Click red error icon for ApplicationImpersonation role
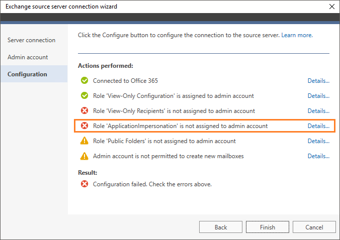340x240 pixels. click(x=84, y=126)
